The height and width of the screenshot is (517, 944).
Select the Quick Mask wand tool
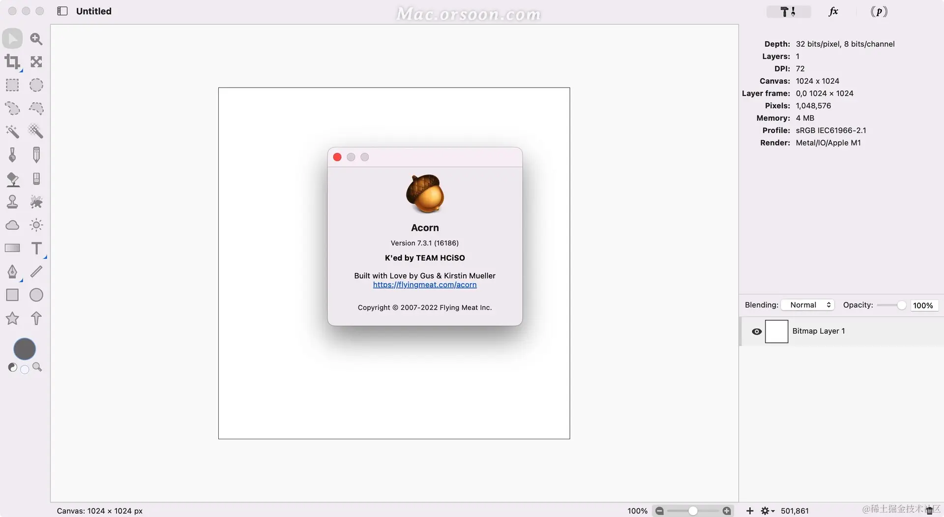pos(36,131)
